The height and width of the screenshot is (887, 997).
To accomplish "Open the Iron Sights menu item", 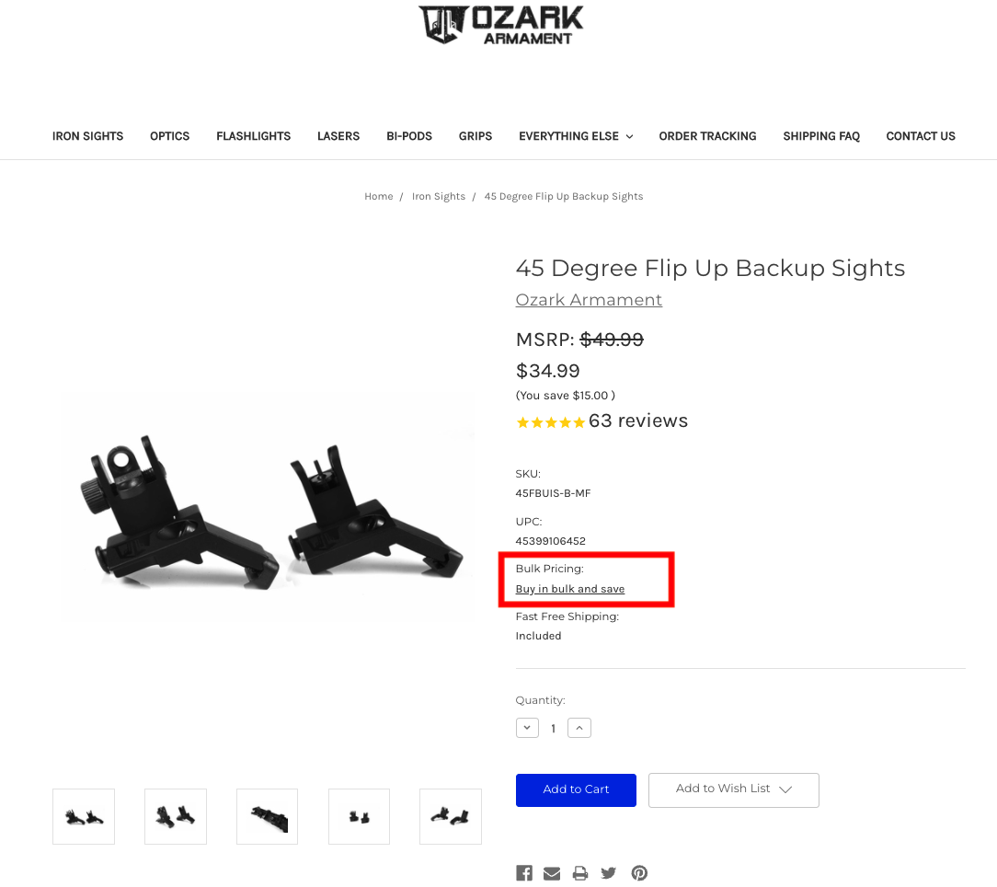I will [87, 136].
